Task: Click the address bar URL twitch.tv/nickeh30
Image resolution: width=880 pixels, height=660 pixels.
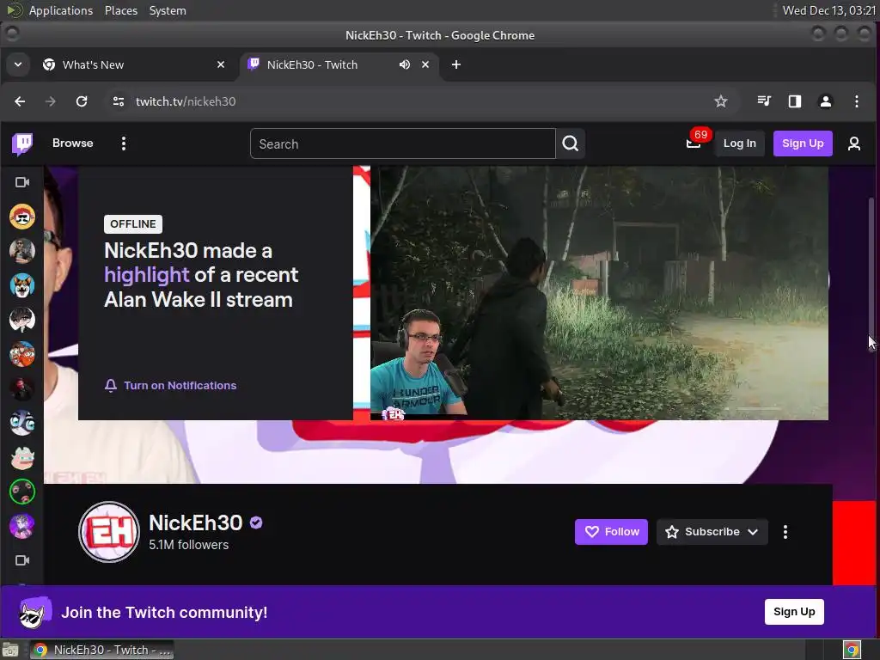Action: pos(186,101)
